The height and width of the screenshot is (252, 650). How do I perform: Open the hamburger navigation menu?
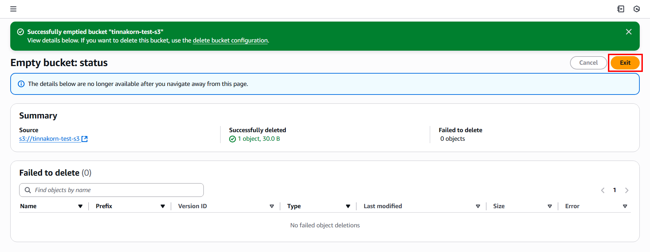(x=13, y=9)
